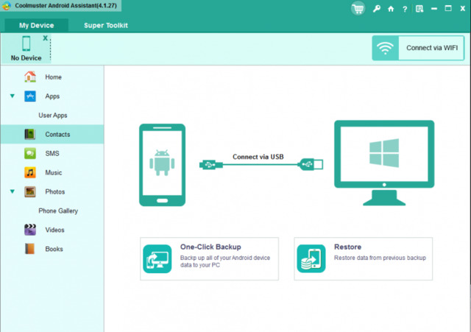Click the key register icon
This screenshot has width=471, height=332.
pyautogui.click(x=377, y=10)
